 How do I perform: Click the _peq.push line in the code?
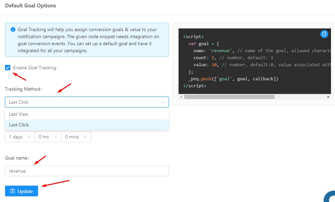click(x=233, y=79)
